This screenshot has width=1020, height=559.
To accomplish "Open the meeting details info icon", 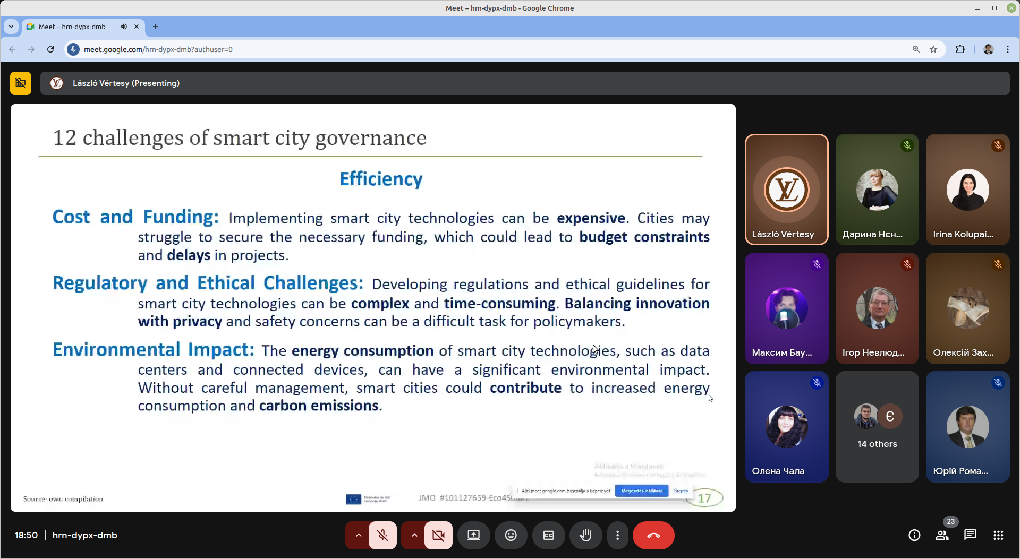I will pyautogui.click(x=914, y=535).
